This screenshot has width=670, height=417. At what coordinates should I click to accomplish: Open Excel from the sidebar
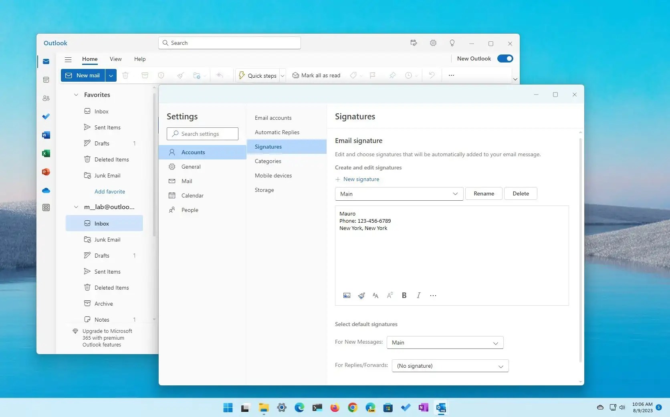point(46,153)
